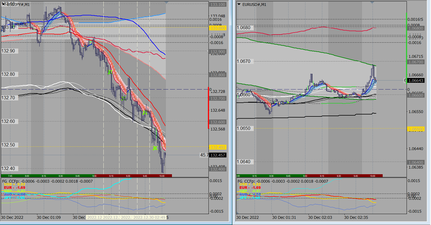Click the 30 Dec 02:35 time axis label
This screenshot has height=225, width=431.
[356, 217]
